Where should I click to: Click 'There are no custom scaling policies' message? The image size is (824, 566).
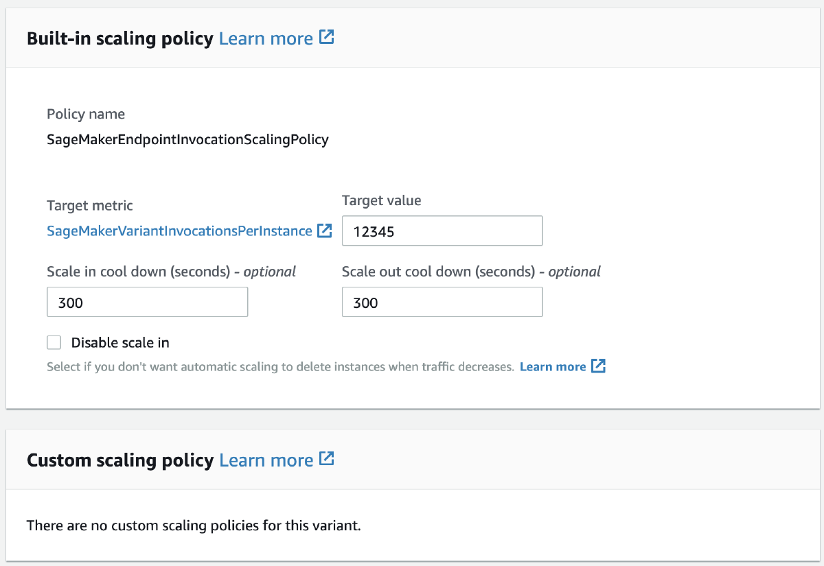(x=194, y=526)
